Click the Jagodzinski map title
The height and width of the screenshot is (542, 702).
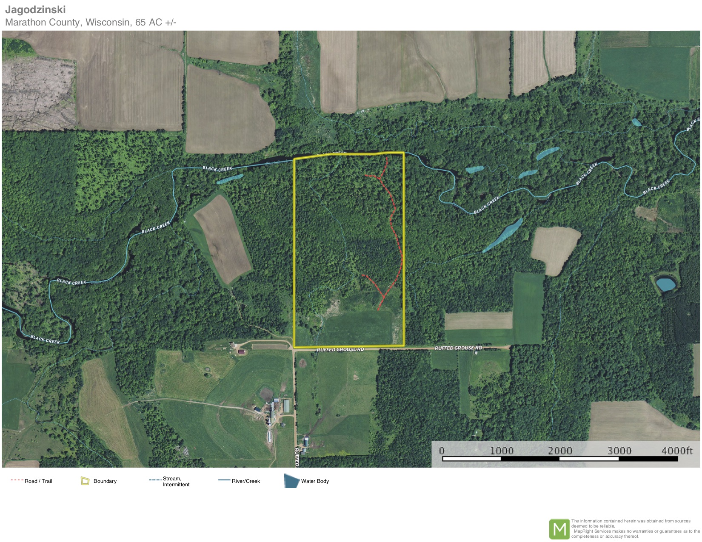point(35,9)
